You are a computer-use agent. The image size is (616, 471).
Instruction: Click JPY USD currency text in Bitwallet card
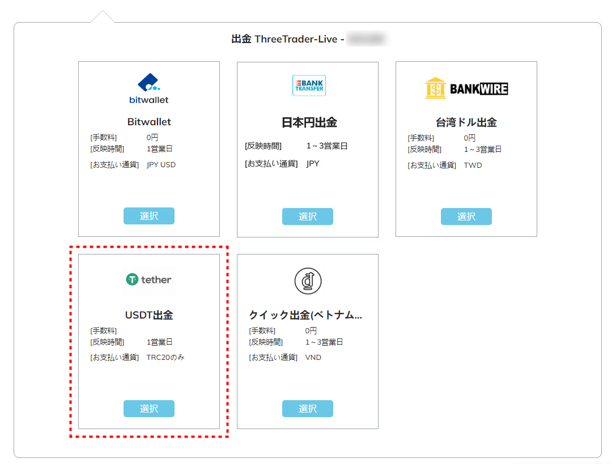pyautogui.click(x=161, y=164)
